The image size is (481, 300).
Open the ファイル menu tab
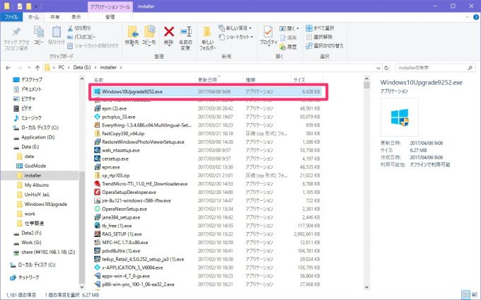point(11,17)
